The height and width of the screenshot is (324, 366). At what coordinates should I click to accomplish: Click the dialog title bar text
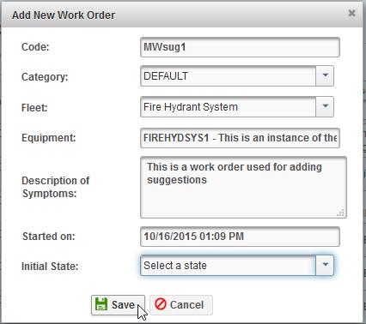(64, 15)
